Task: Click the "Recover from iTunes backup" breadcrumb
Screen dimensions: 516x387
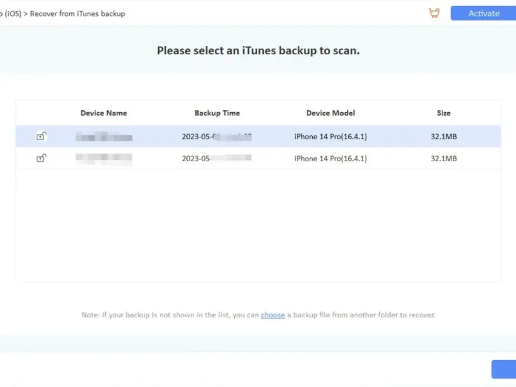Action: (x=77, y=14)
